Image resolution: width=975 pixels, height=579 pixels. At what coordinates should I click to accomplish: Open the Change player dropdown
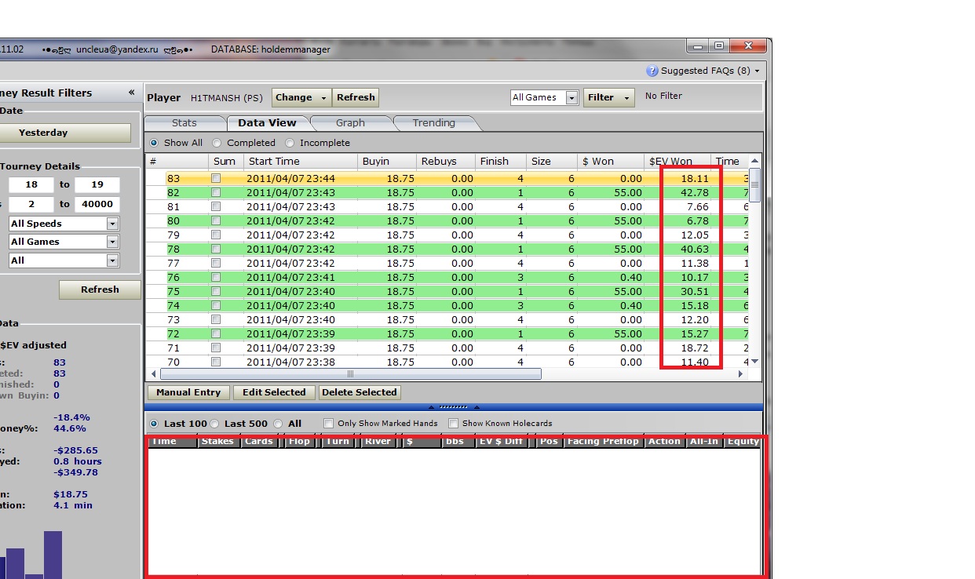(301, 97)
